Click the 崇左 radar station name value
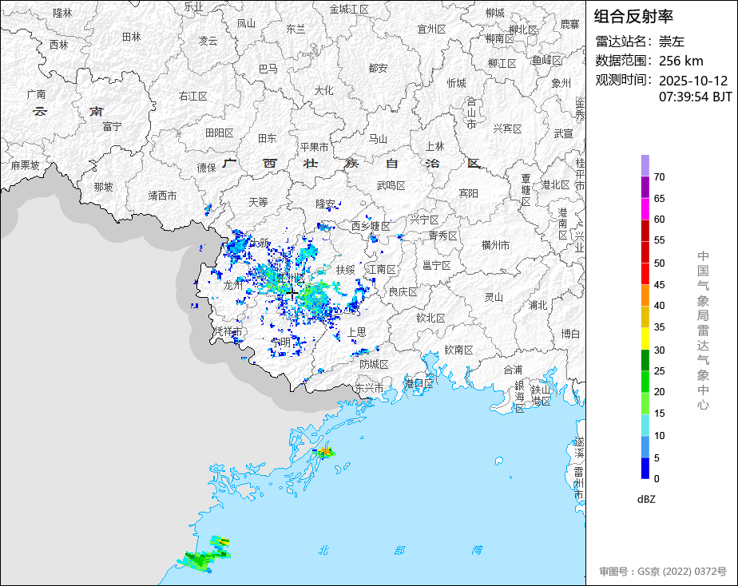This screenshot has height=586, width=738. (672, 42)
